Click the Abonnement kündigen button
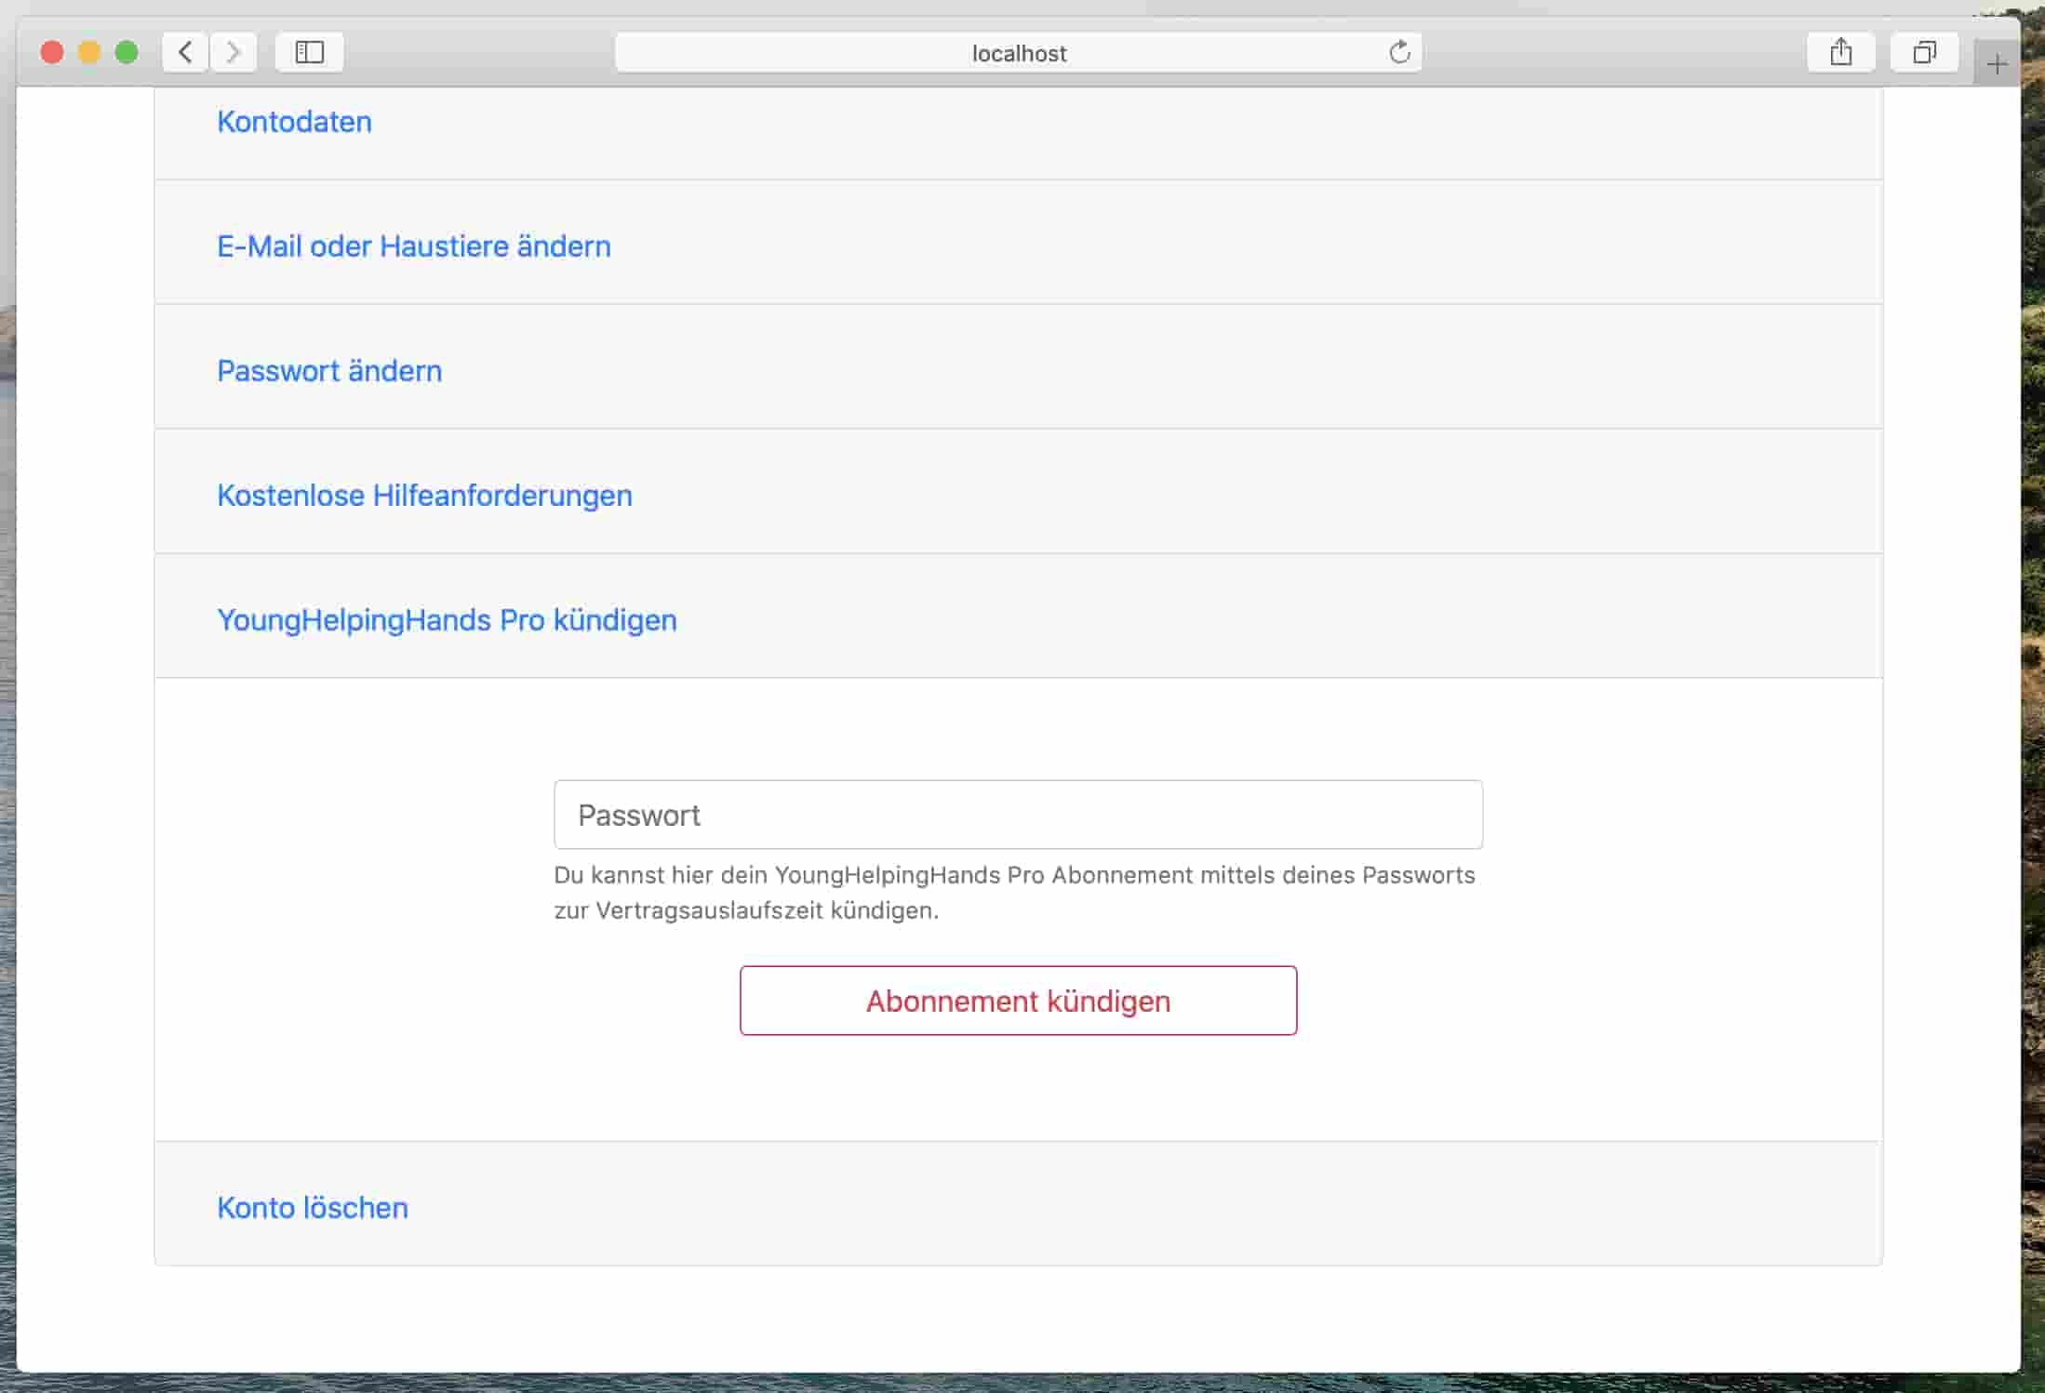 point(1018,1001)
